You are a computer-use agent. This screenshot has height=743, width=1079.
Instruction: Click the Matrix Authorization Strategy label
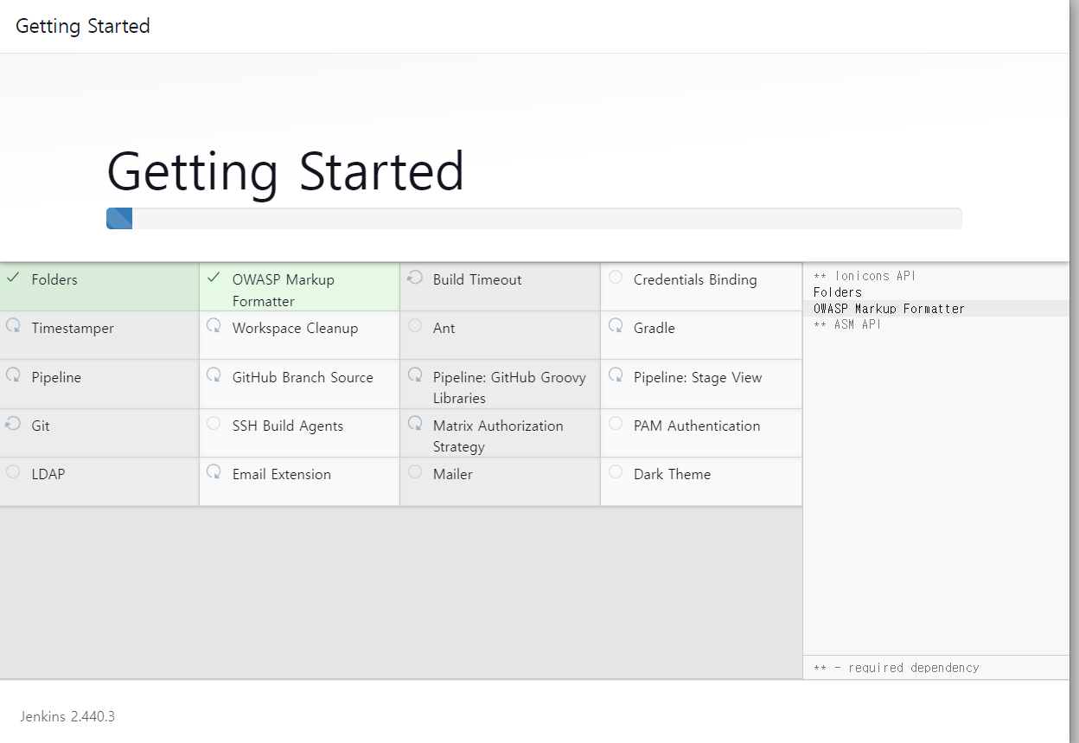point(498,436)
